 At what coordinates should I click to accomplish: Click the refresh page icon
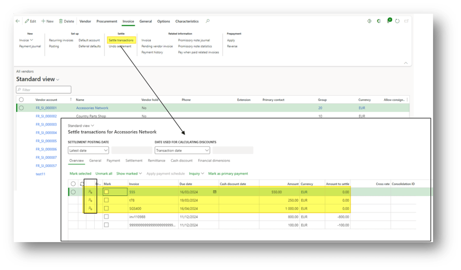point(397,21)
